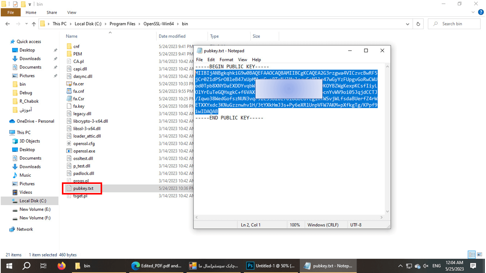Click the Refresh button beside address bar
486x273 pixels.
point(418,24)
